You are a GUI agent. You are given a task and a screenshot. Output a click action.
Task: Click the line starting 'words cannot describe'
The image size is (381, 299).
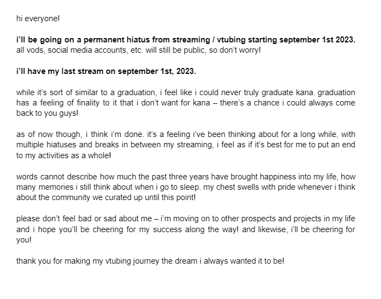(x=186, y=177)
